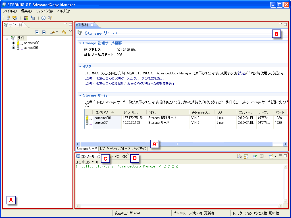Sort table by エイリアス column header
This screenshot has width=291, height=218.
(107, 112)
